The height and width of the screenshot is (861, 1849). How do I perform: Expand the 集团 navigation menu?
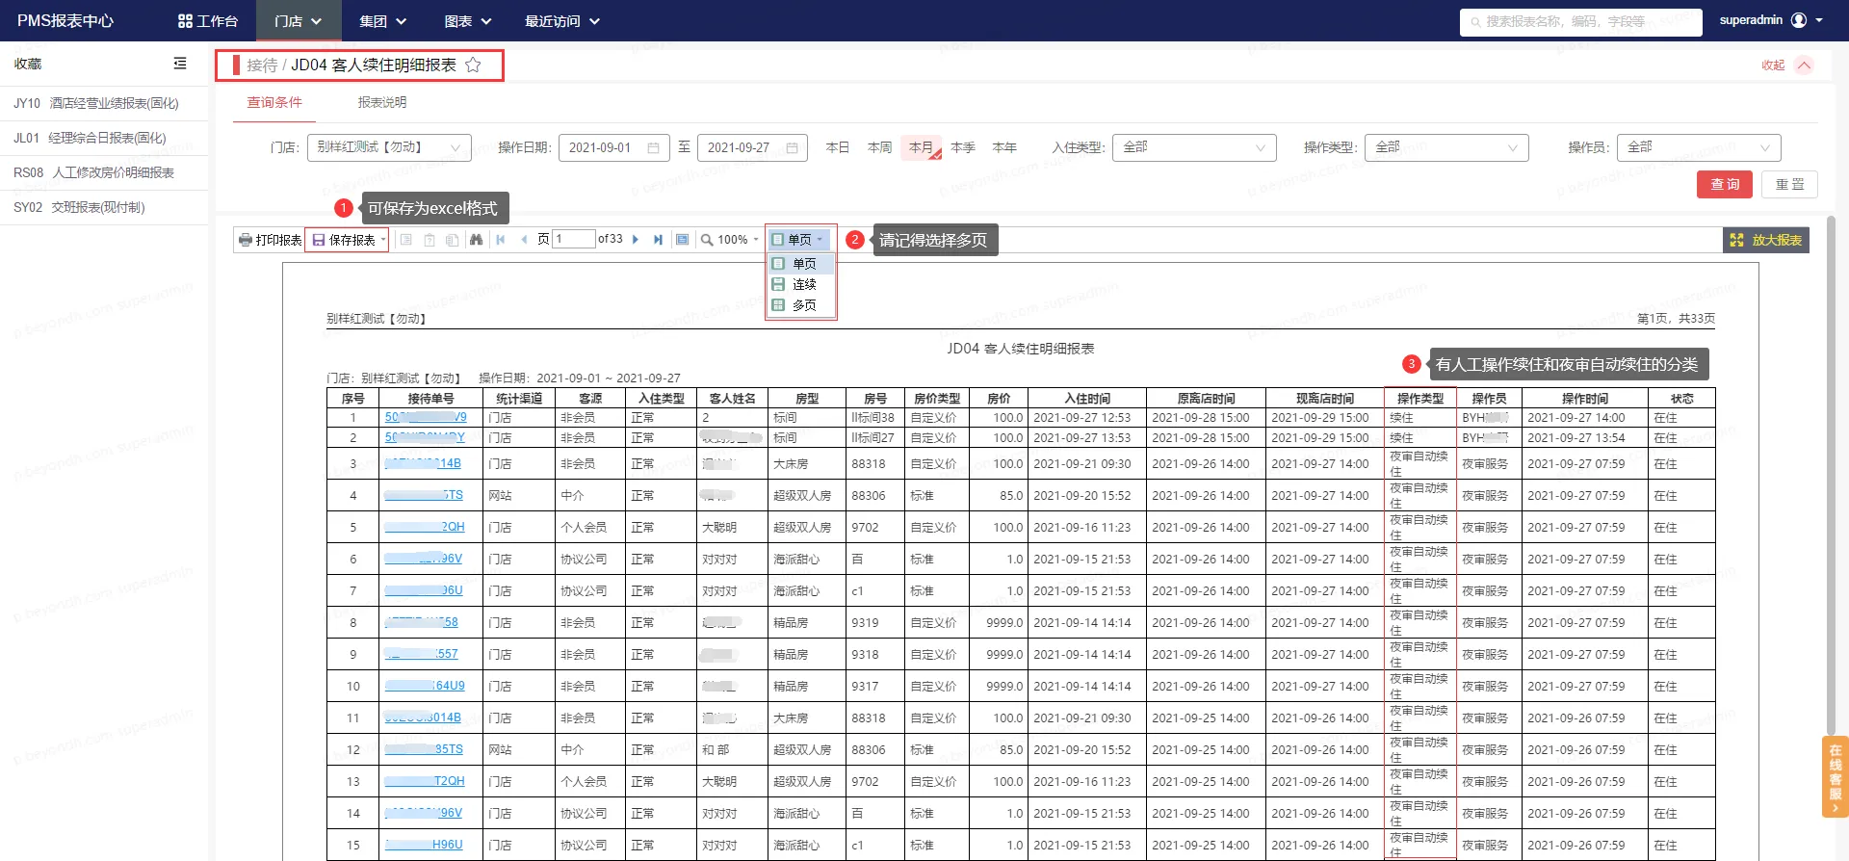point(383,21)
